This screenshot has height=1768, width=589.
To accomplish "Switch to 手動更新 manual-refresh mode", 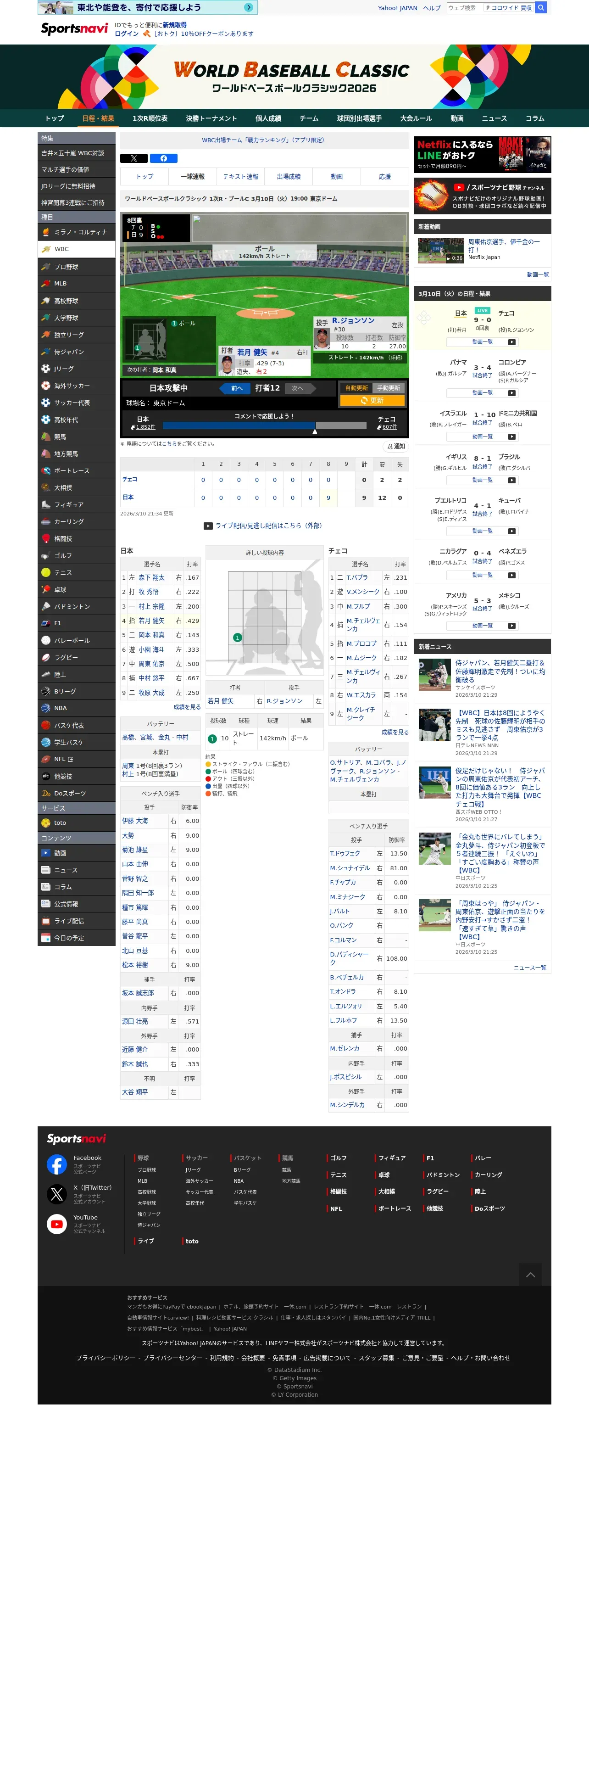I will point(388,388).
